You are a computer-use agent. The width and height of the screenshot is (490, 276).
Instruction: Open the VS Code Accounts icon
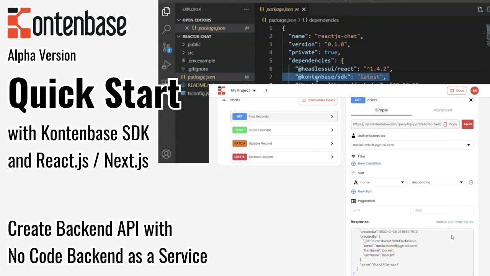(x=166, y=154)
